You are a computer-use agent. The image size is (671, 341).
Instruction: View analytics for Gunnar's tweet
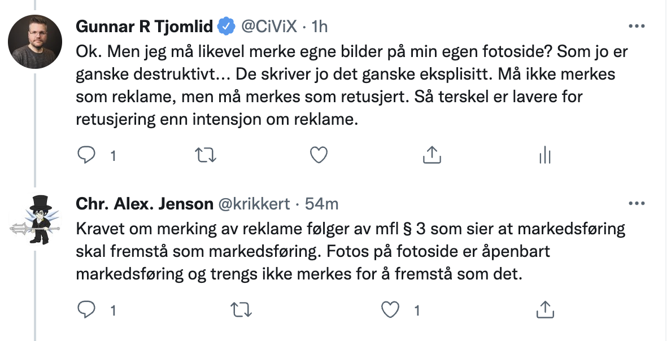click(544, 154)
